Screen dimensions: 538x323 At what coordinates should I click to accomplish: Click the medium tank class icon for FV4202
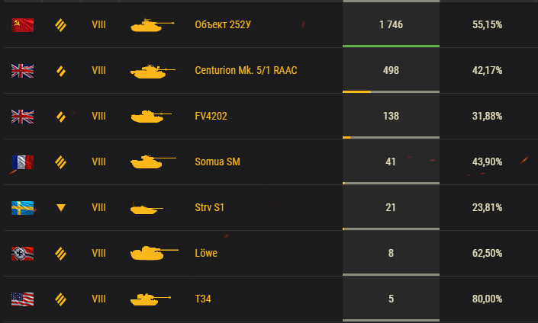click(61, 117)
